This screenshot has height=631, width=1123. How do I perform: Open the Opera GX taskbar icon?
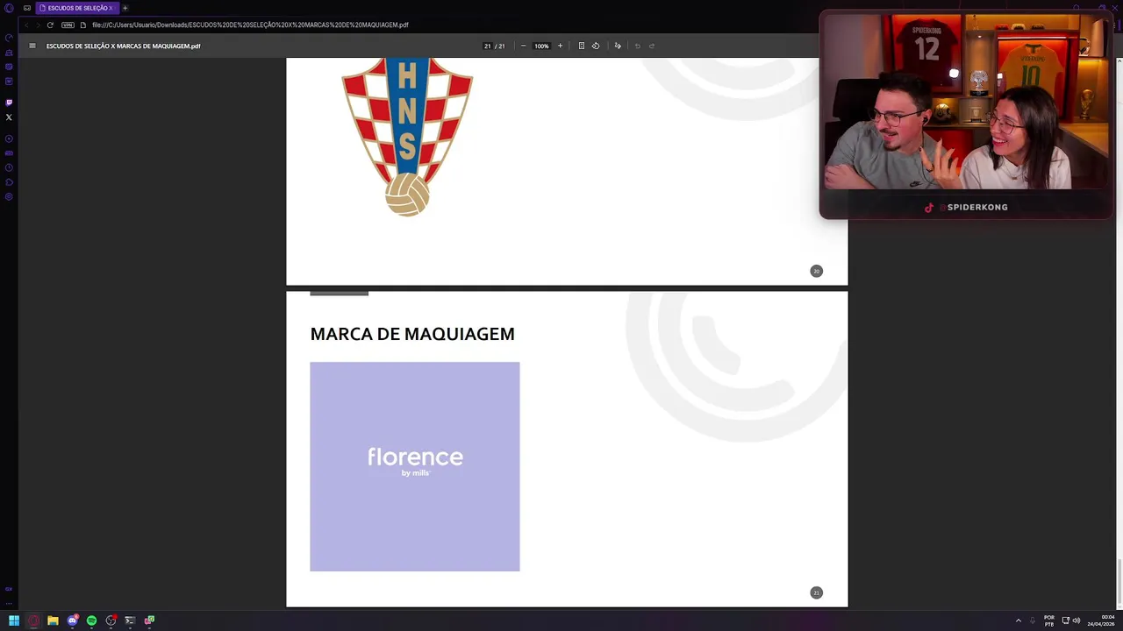pos(33,620)
